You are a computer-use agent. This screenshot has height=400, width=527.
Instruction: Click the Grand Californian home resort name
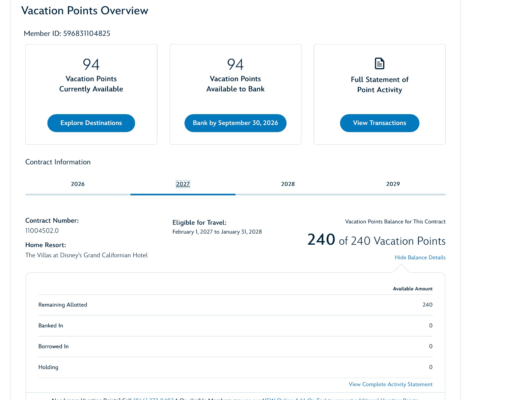click(x=86, y=255)
